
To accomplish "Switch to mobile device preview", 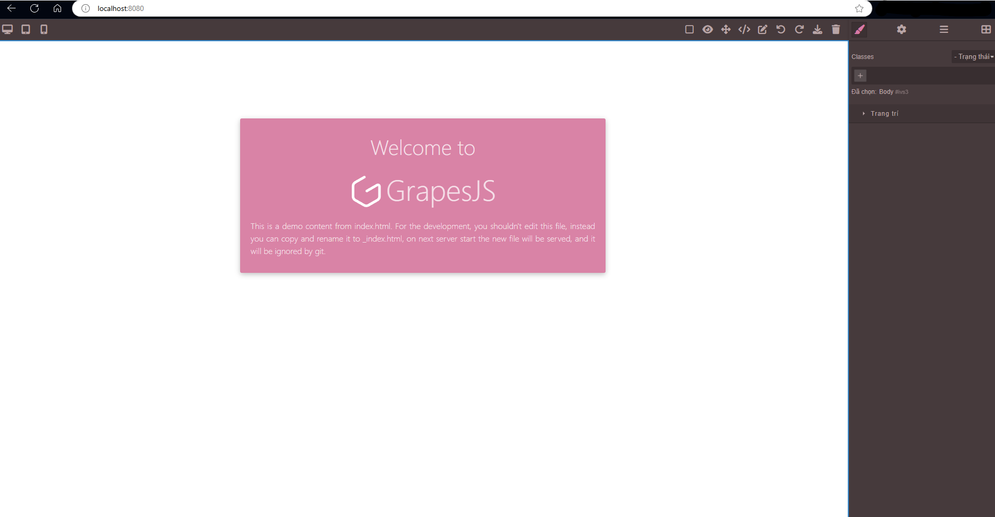I will pos(44,30).
